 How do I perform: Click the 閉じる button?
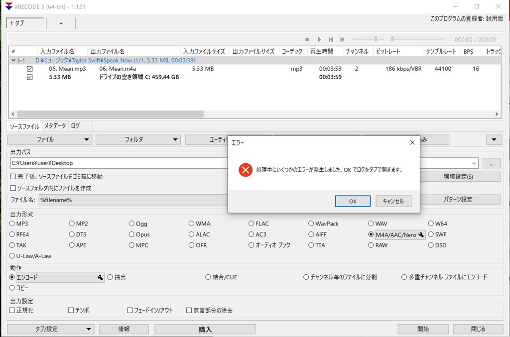pos(478,329)
